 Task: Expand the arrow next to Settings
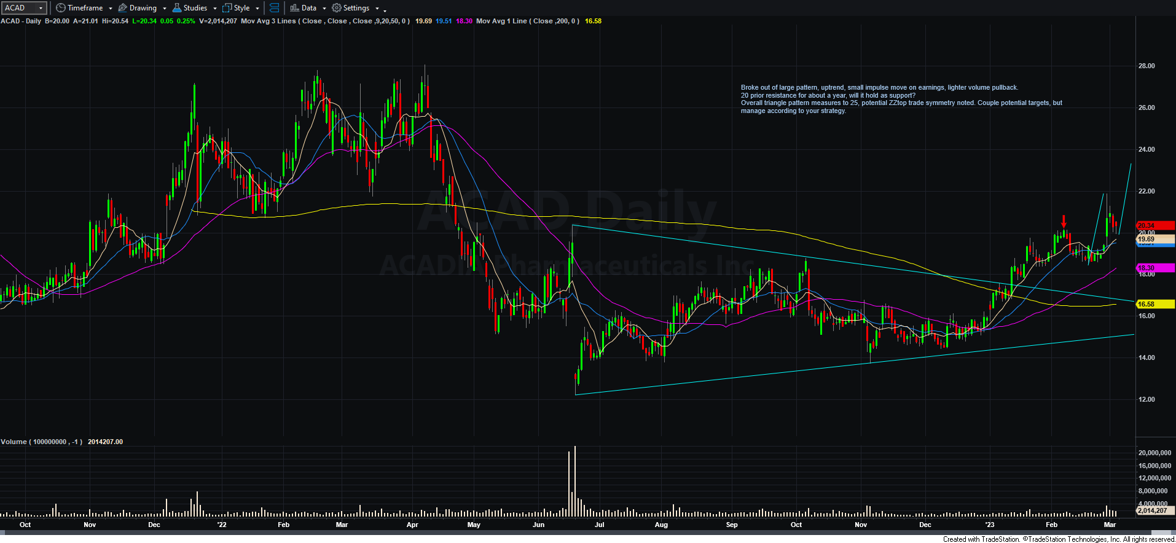(377, 9)
